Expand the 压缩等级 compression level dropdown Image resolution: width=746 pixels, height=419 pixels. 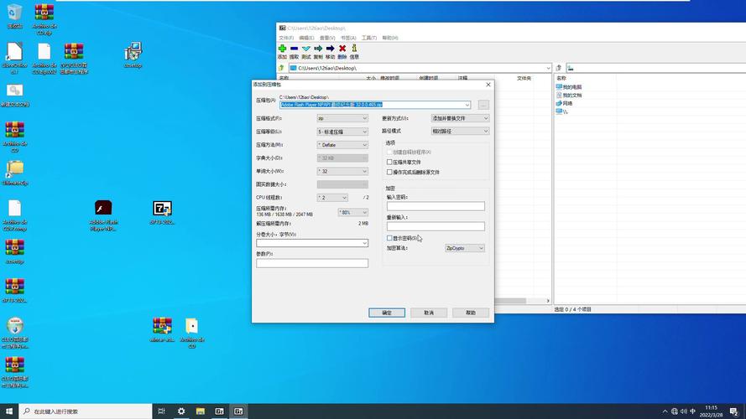click(342, 132)
